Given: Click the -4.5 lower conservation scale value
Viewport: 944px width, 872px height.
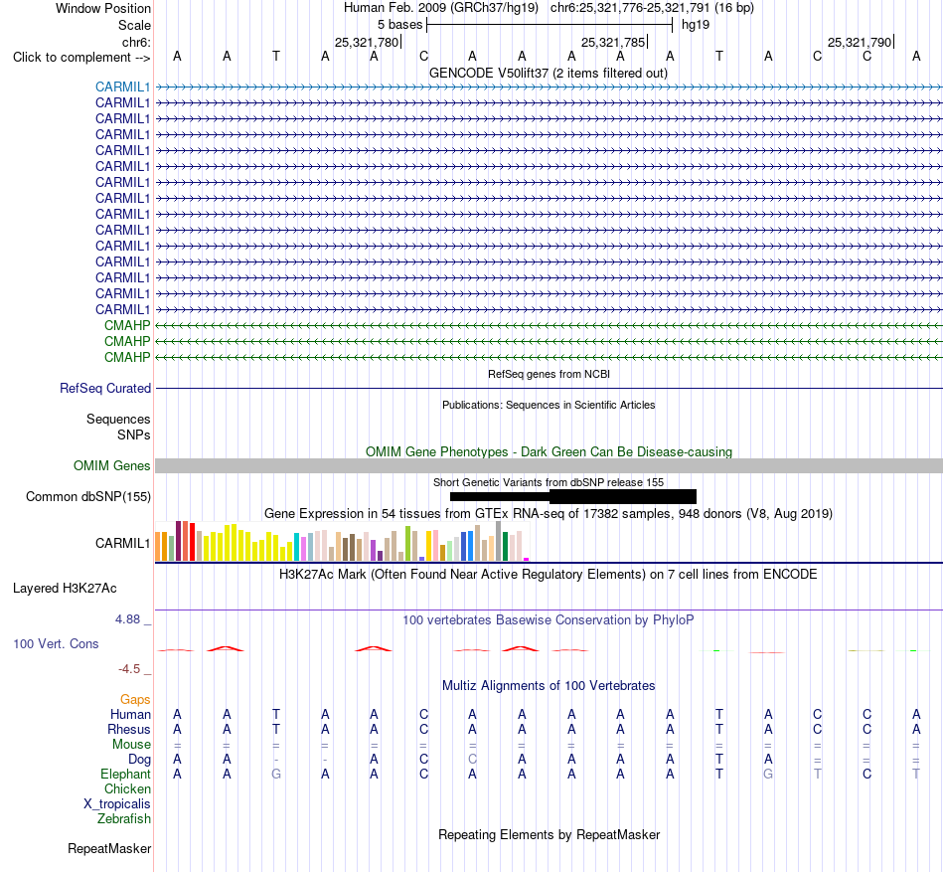Looking at the screenshot, I should [129, 669].
